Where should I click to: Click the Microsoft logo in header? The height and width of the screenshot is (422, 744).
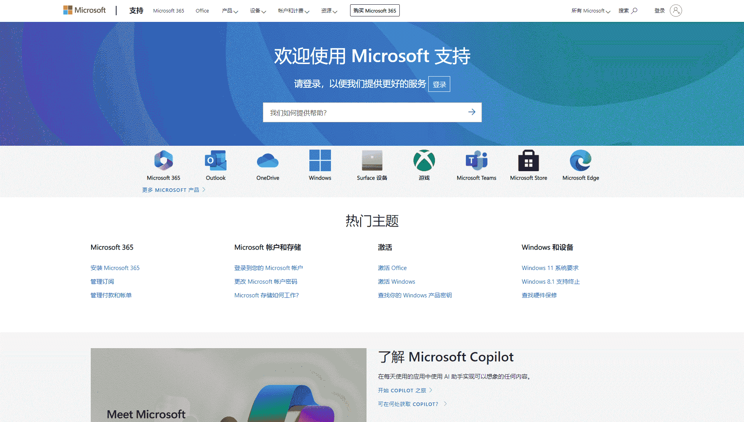[84, 10]
